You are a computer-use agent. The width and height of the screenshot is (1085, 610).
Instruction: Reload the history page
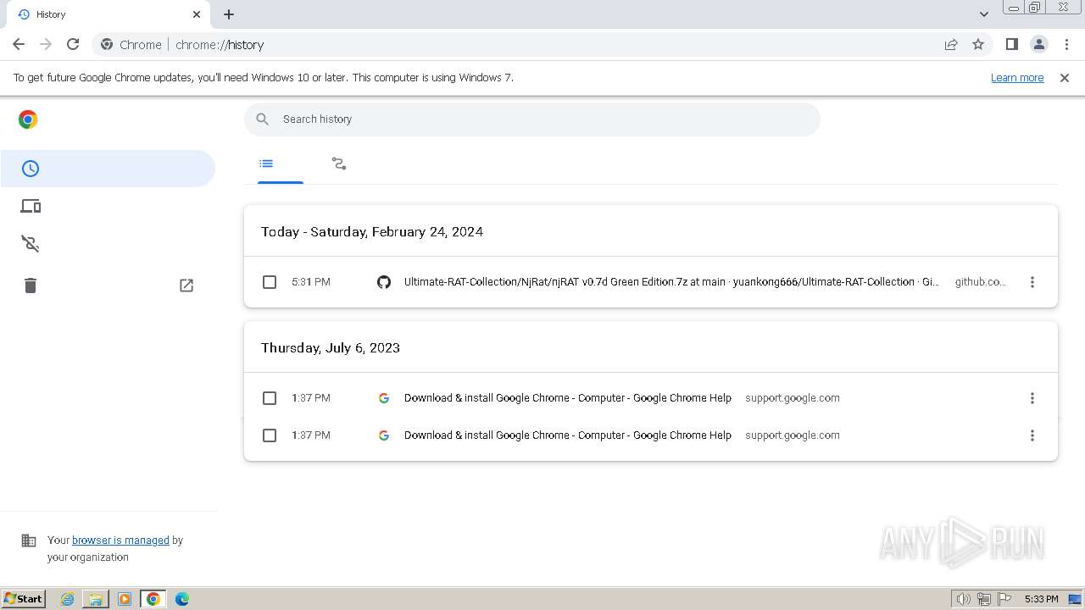click(x=73, y=44)
